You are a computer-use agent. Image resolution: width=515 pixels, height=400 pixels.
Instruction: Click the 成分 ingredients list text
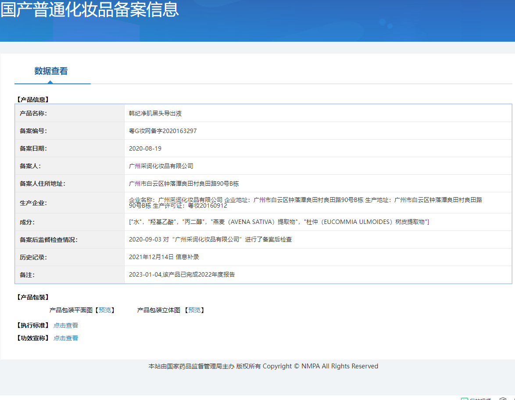[279, 222]
